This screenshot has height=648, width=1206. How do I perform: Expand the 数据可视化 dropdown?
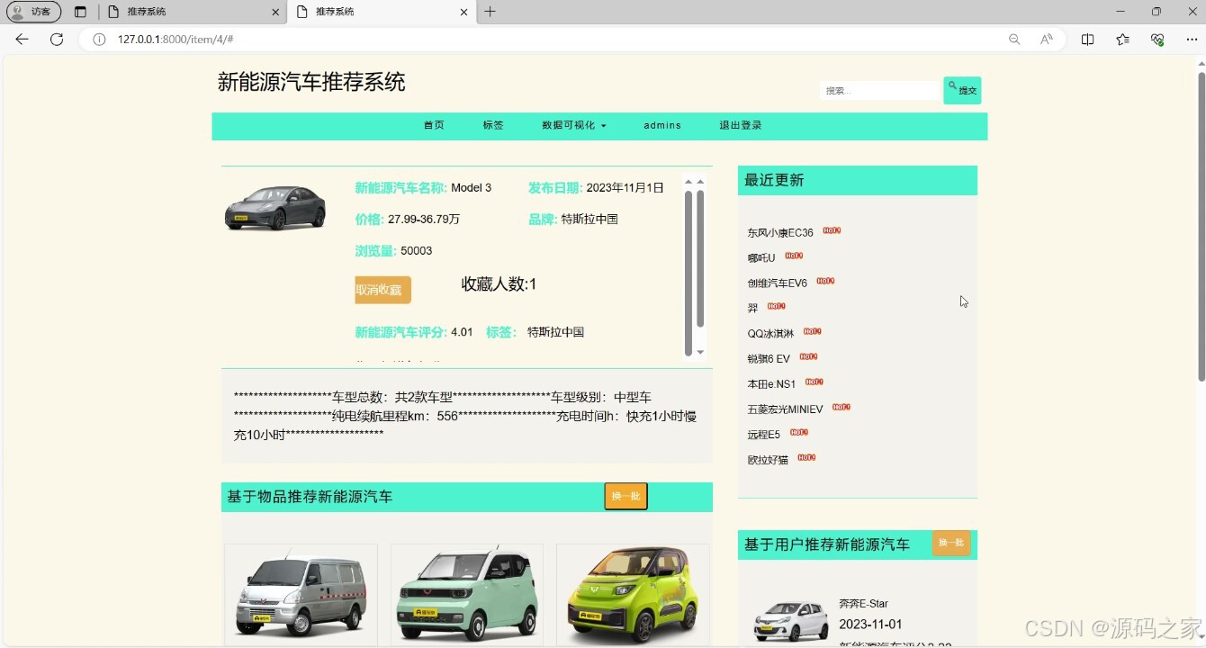[573, 125]
